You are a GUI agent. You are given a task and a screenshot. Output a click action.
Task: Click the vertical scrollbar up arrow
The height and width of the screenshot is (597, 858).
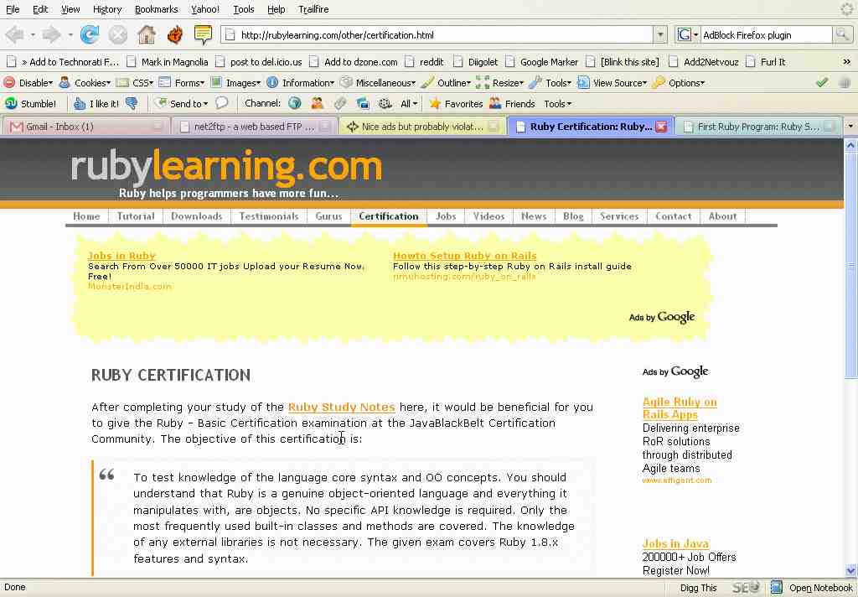point(851,144)
